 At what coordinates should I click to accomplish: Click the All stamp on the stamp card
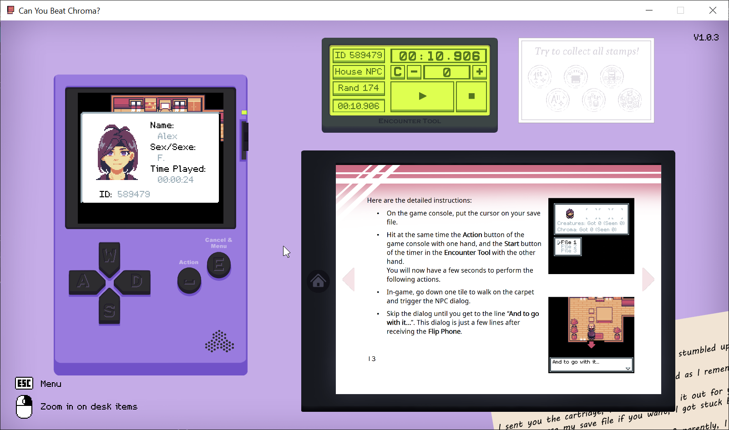click(558, 100)
